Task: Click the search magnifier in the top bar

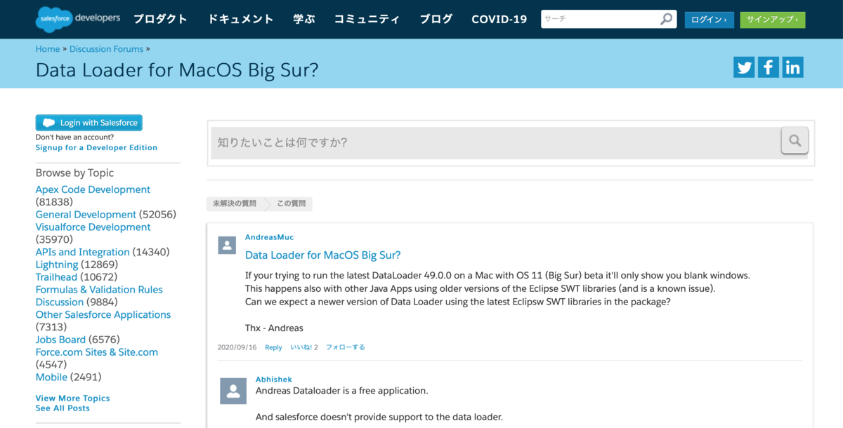Action: [x=665, y=19]
